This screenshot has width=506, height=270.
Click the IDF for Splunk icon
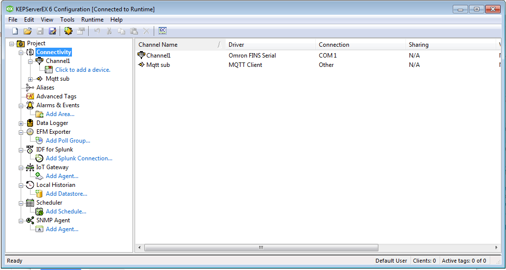click(x=30, y=149)
